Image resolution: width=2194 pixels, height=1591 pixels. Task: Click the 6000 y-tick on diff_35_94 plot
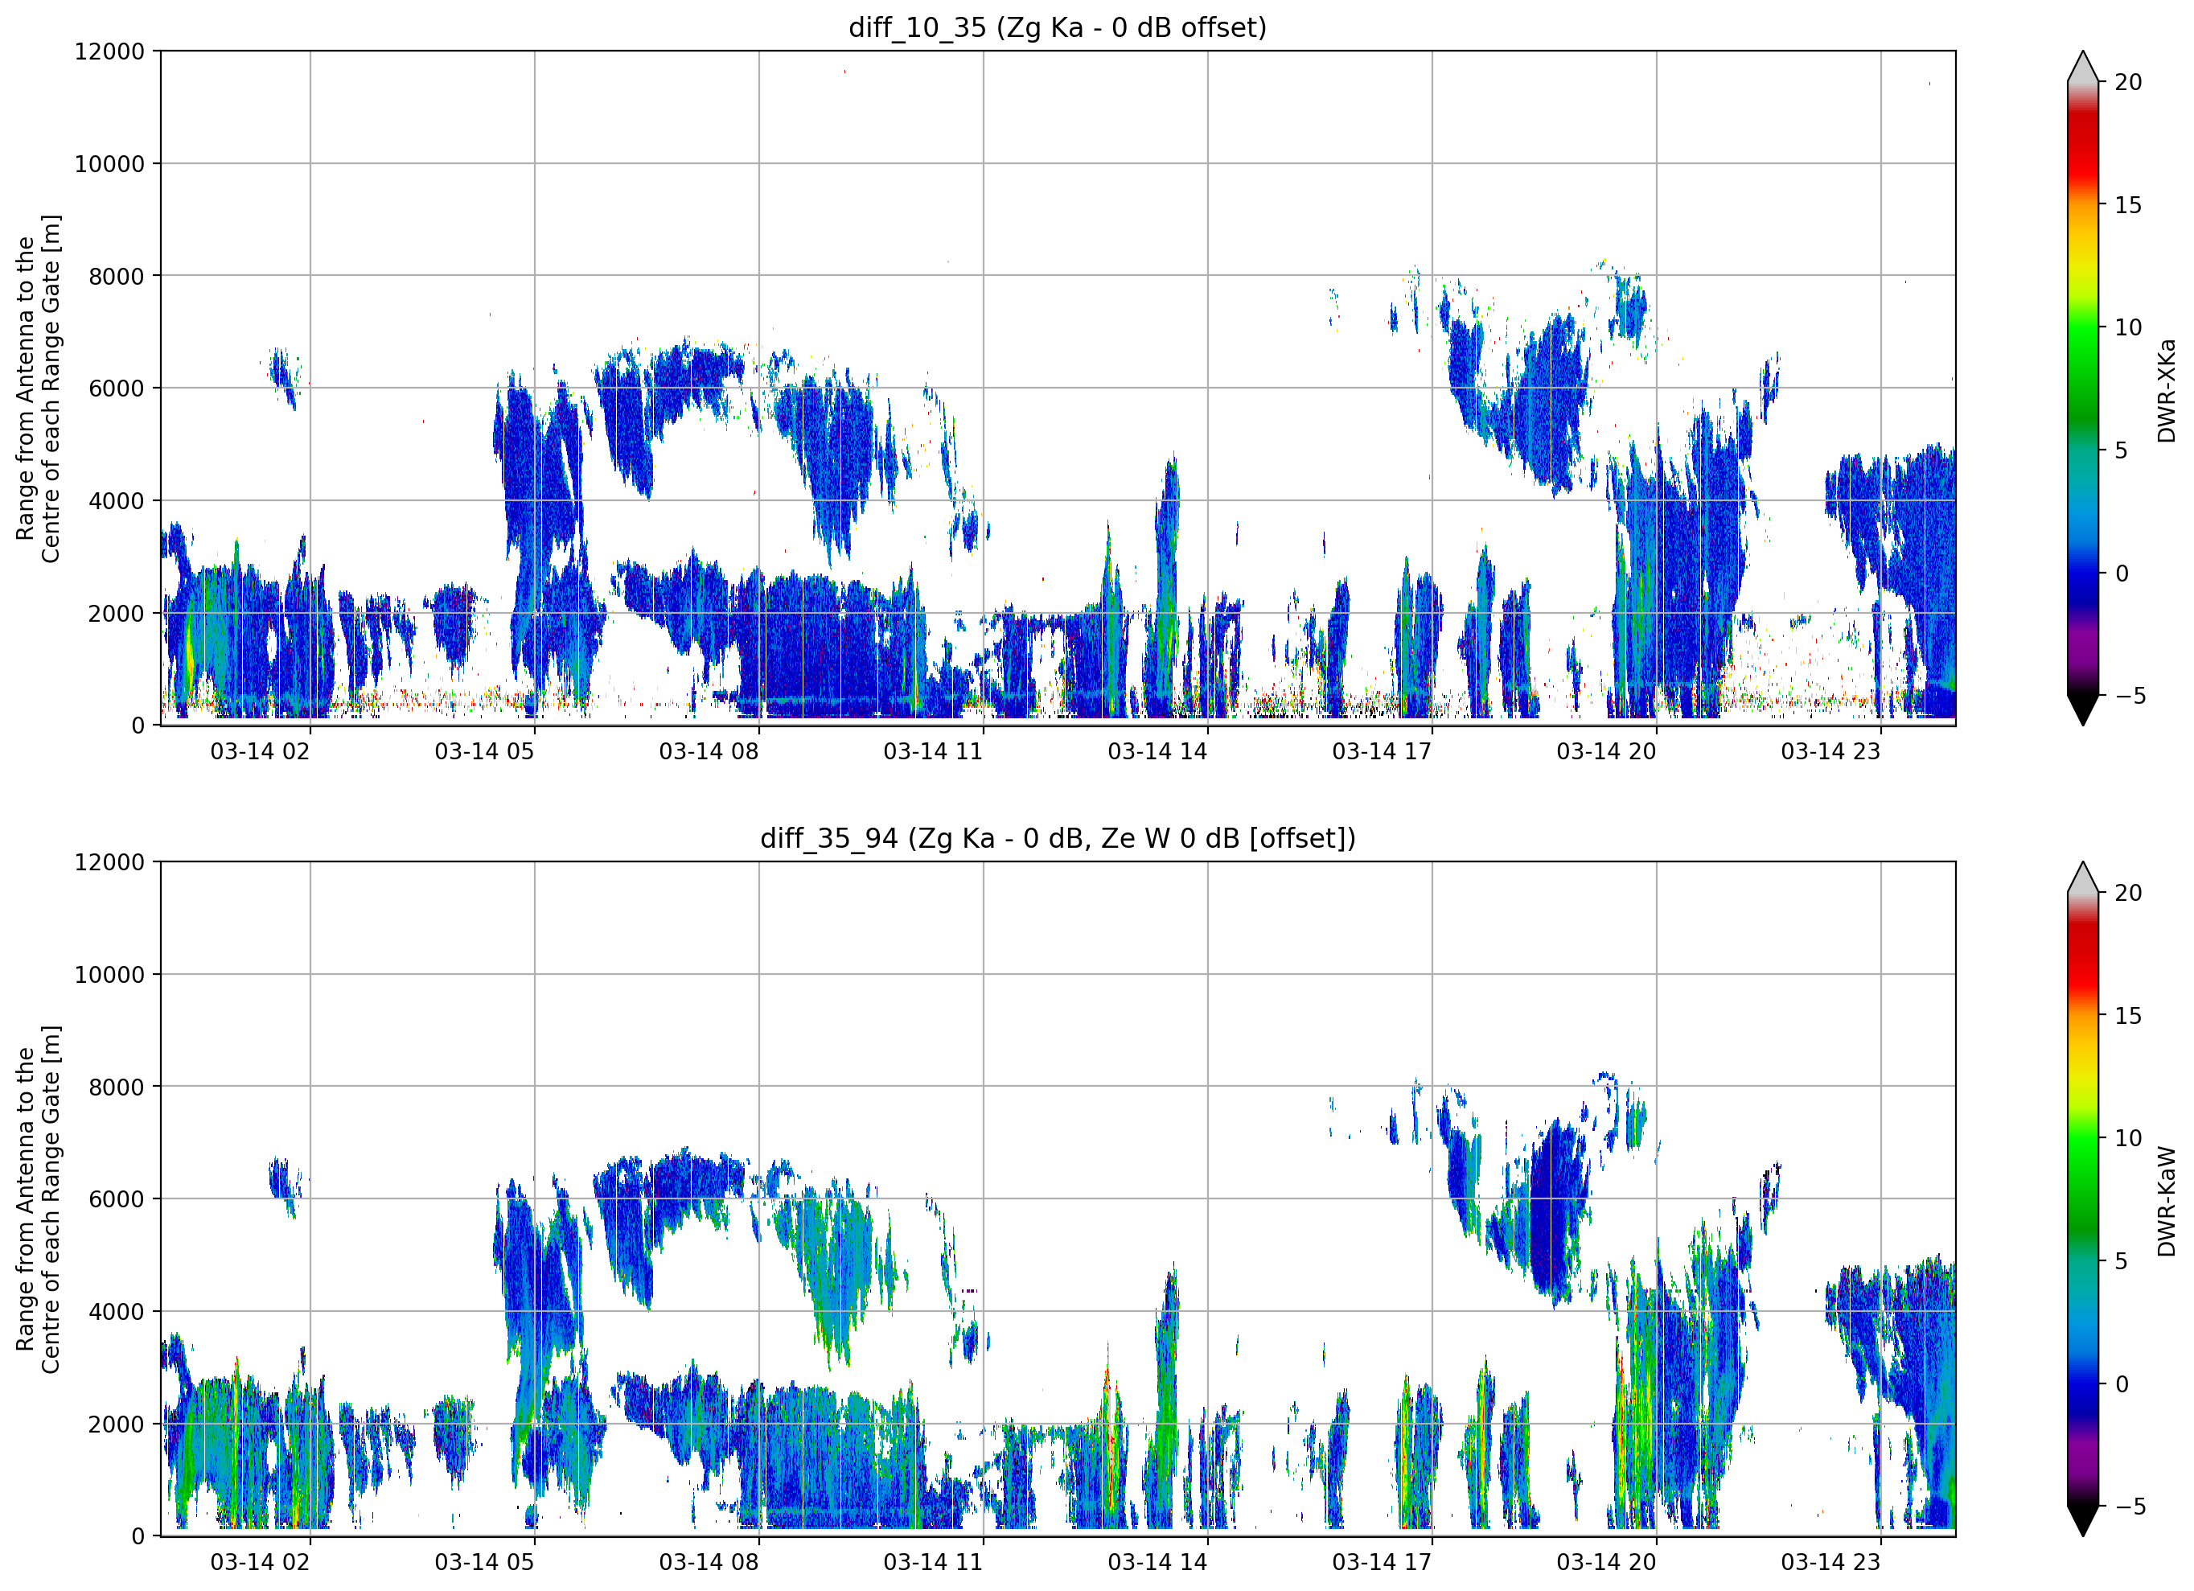point(116,1199)
